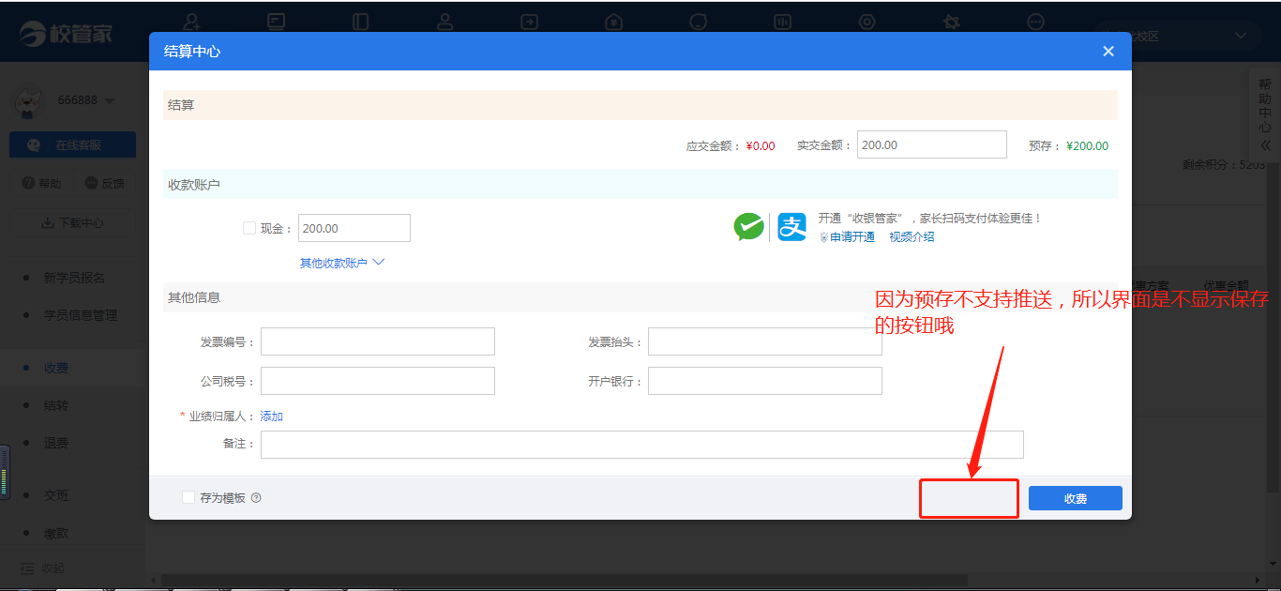Viewport: 1281px width, 591px height.
Task: Click the 申请开通 link
Action: (852, 237)
